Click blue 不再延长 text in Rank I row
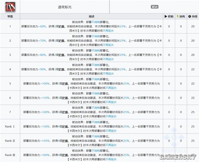This screenshot has height=162, width=199. (x=111, y=131)
